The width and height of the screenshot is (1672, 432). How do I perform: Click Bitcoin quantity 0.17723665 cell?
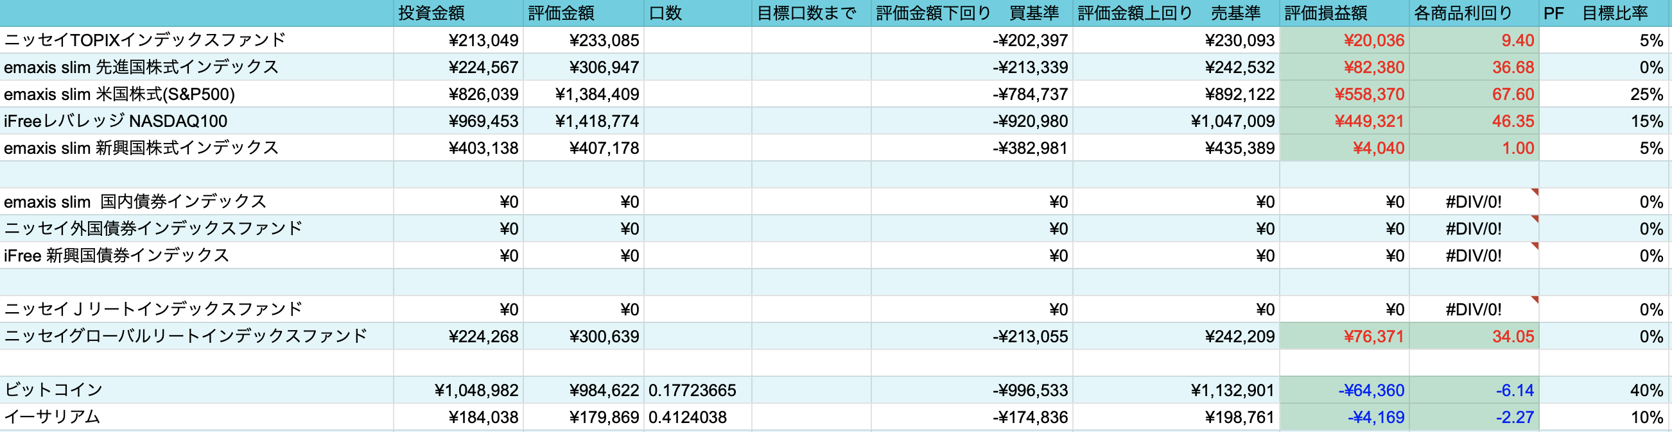[x=698, y=390]
